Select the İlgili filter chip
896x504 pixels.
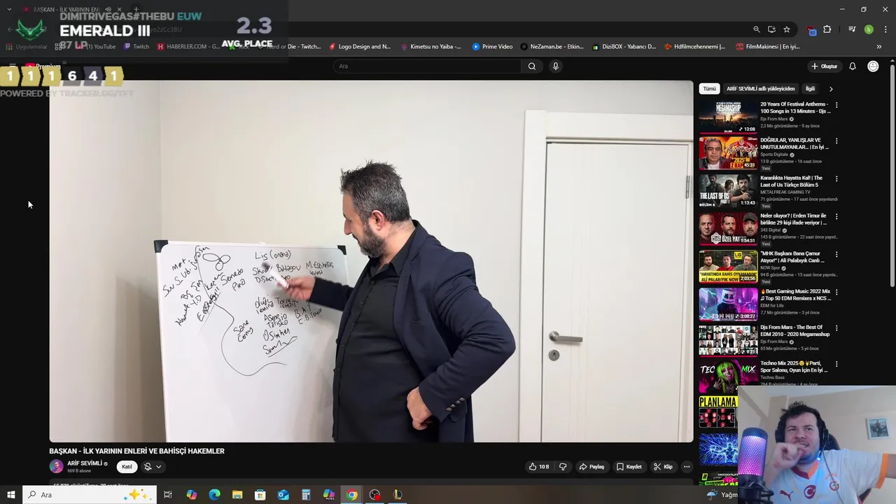(x=810, y=89)
